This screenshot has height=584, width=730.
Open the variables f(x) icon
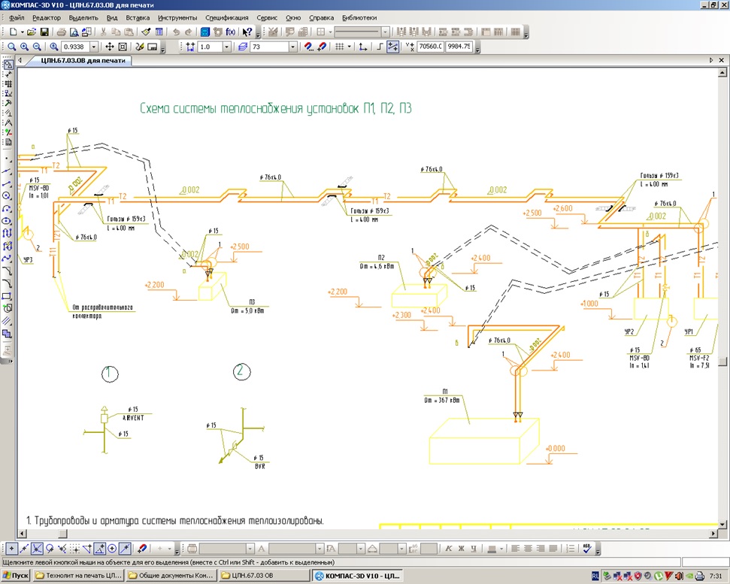[231, 32]
